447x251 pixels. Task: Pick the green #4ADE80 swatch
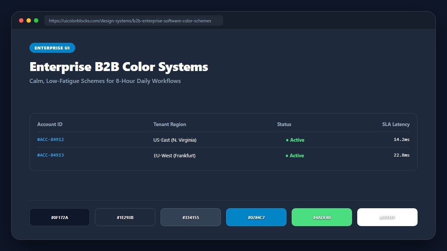pyautogui.click(x=322, y=217)
